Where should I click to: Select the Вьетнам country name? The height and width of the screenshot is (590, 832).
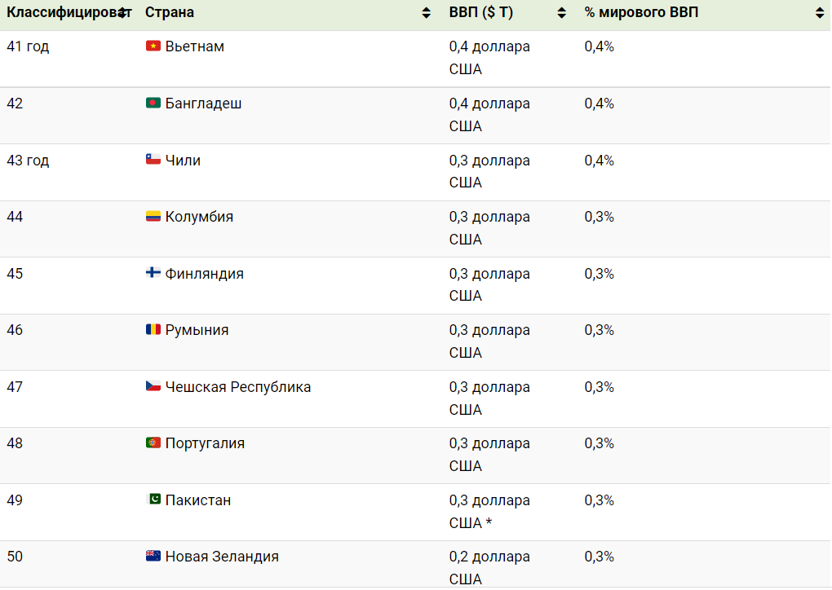pos(194,46)
